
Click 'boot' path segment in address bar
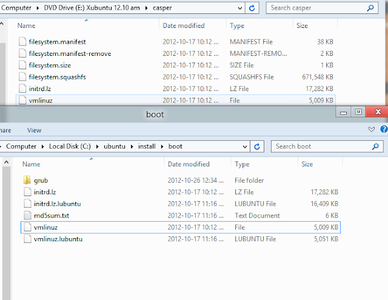pyautogui.click(x=175, y=146)
